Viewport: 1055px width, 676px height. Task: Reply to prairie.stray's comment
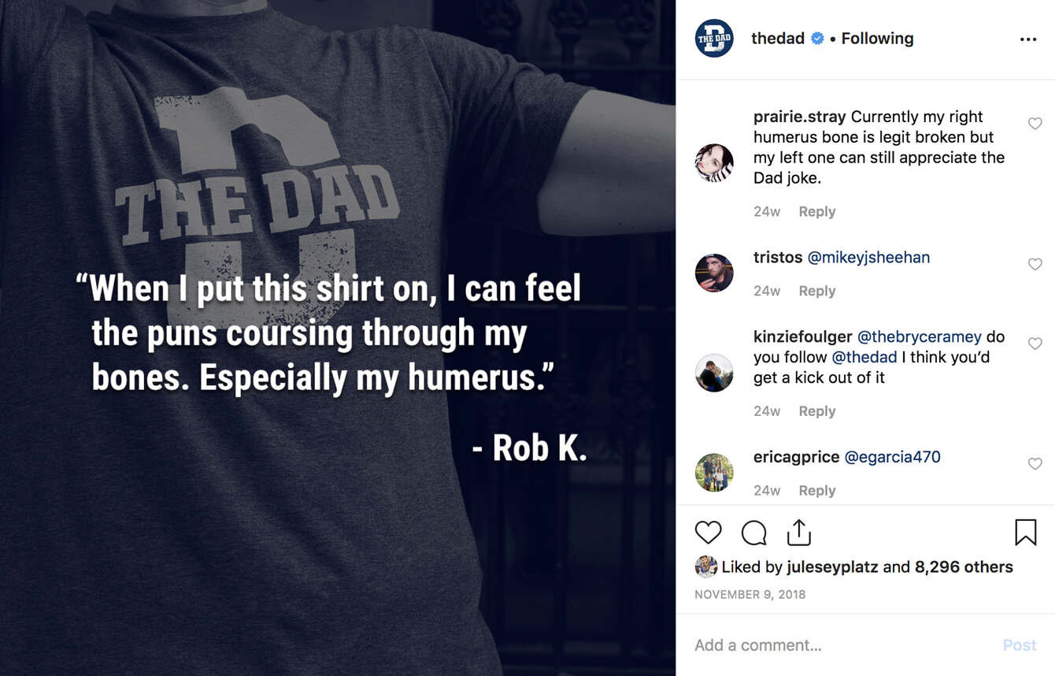click(x=816, y=211)
